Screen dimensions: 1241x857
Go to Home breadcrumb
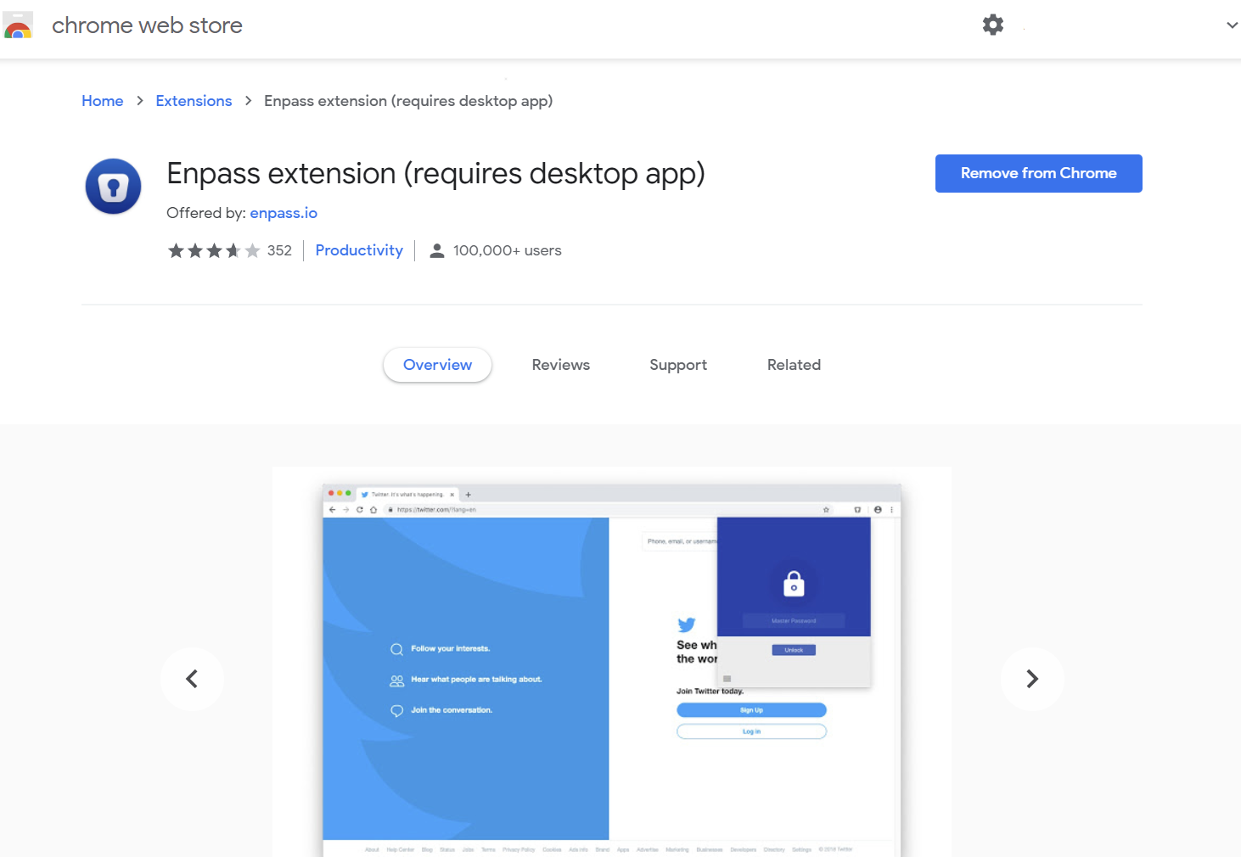coord(103,101)
